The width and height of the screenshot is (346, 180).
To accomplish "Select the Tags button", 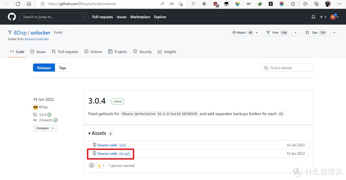I will [x=62, y=68].
